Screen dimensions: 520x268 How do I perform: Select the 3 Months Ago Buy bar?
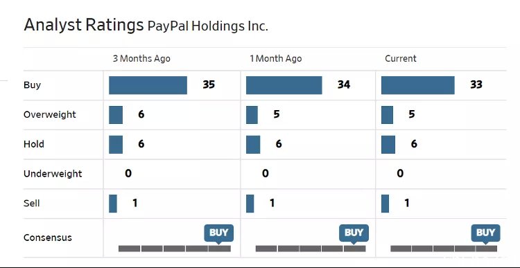coord(148,85)
